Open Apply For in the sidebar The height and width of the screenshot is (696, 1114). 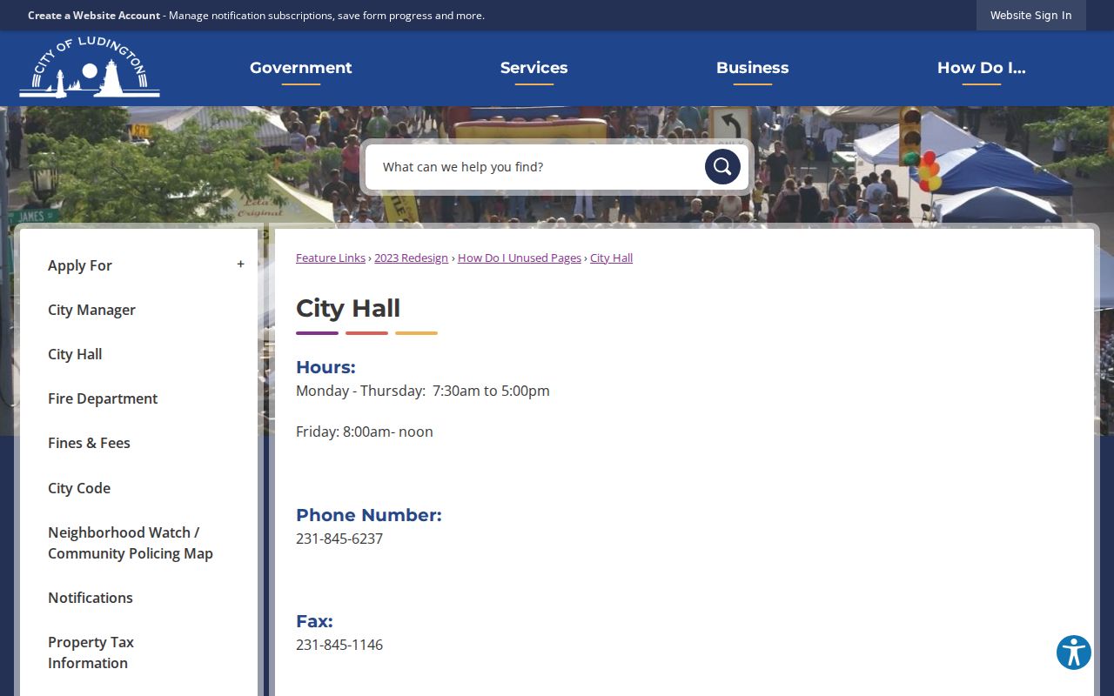[x=80, y=265]
